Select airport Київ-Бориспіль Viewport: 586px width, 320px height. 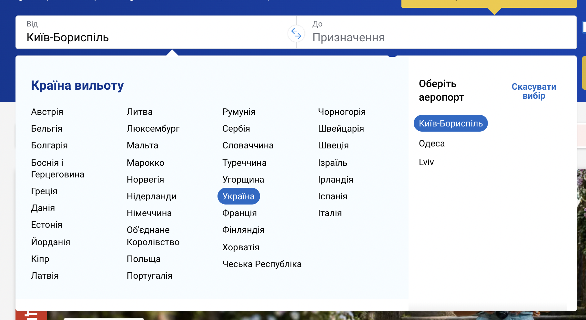451,123
